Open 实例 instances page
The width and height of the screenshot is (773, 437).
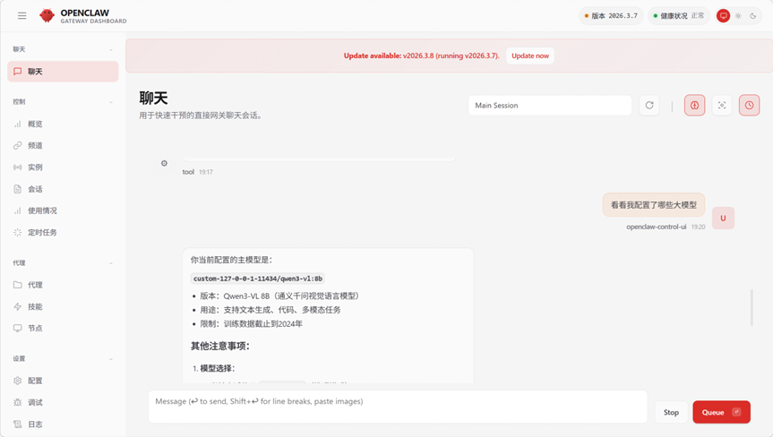pyautogui.click(x=63, y=167)
